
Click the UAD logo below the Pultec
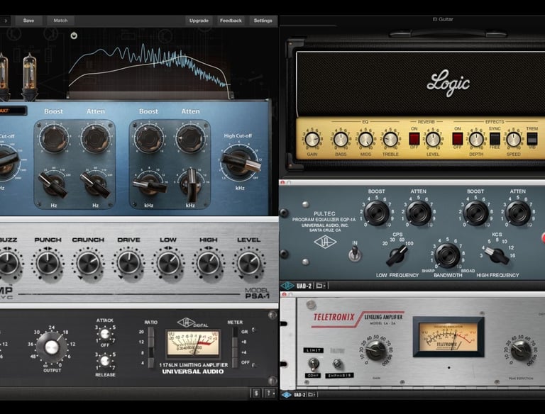(287, 286)
